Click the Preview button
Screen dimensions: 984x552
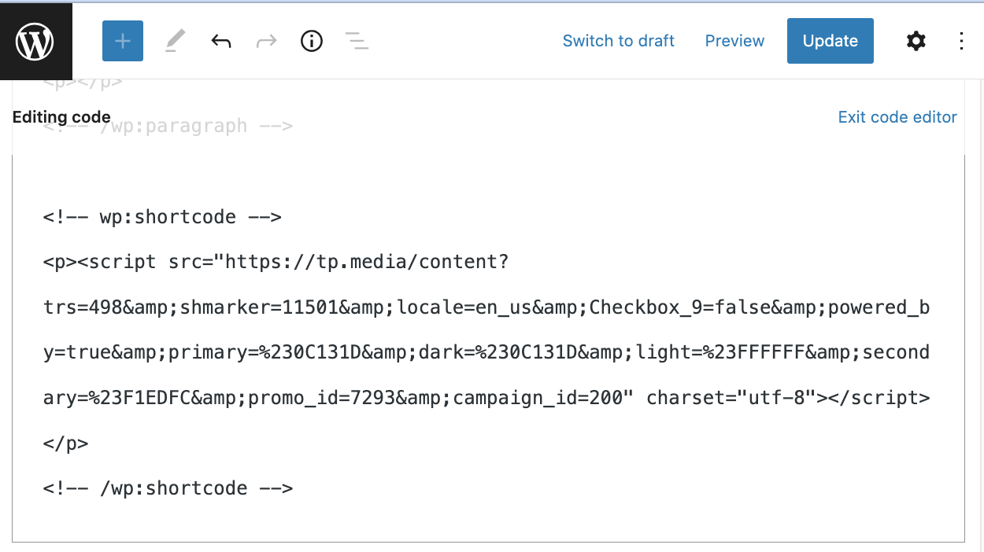click(734, 41)
